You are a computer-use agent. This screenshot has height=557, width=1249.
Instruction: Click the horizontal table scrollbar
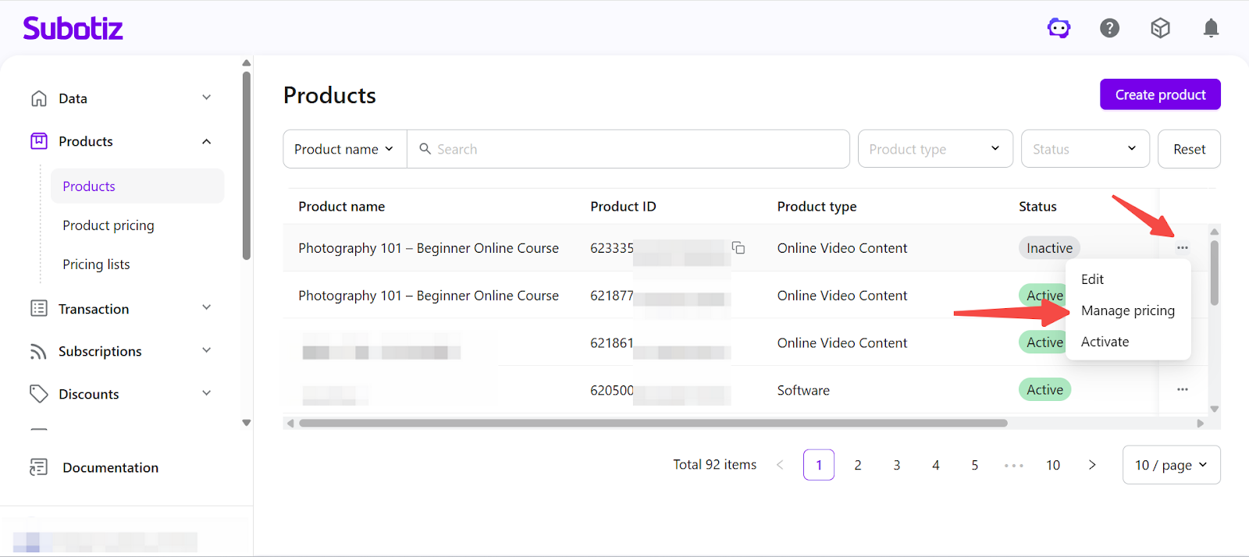click(653, 424)
